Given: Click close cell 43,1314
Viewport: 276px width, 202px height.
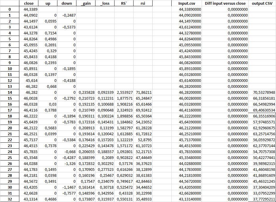Looking at the screenshot, I should point(29,199).
